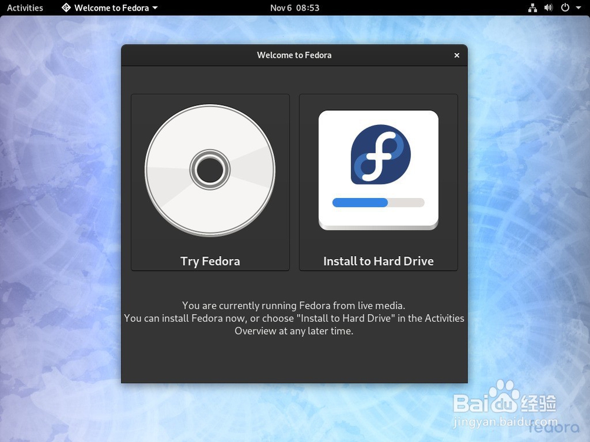Image resolution: width=590 pixels, height=442 pixels.
Task: Click text "Overview at any later time."
Action: coord(294,331)
